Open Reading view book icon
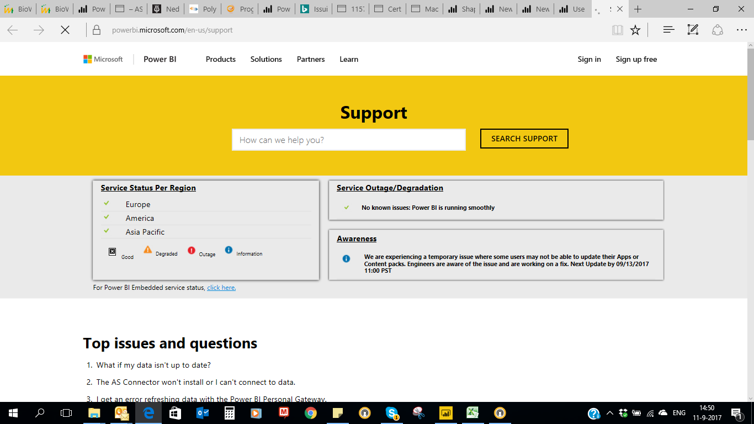Screen dimensions: 754x424 click(618, 30)
